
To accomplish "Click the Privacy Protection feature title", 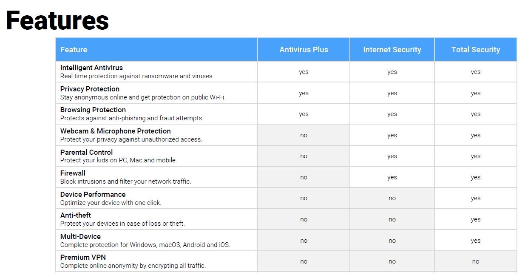I will [x=90, y=89].
